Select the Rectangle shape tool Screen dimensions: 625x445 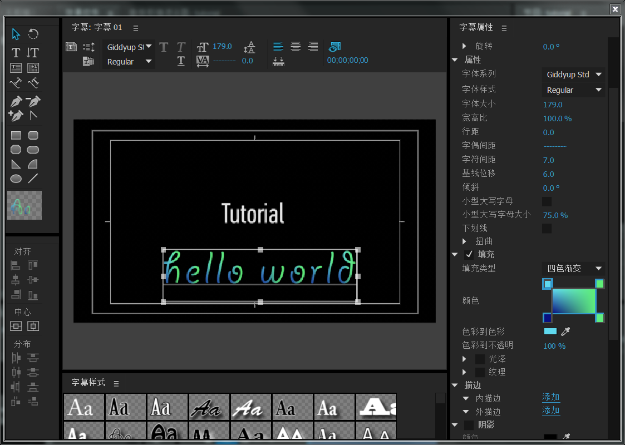16,135
